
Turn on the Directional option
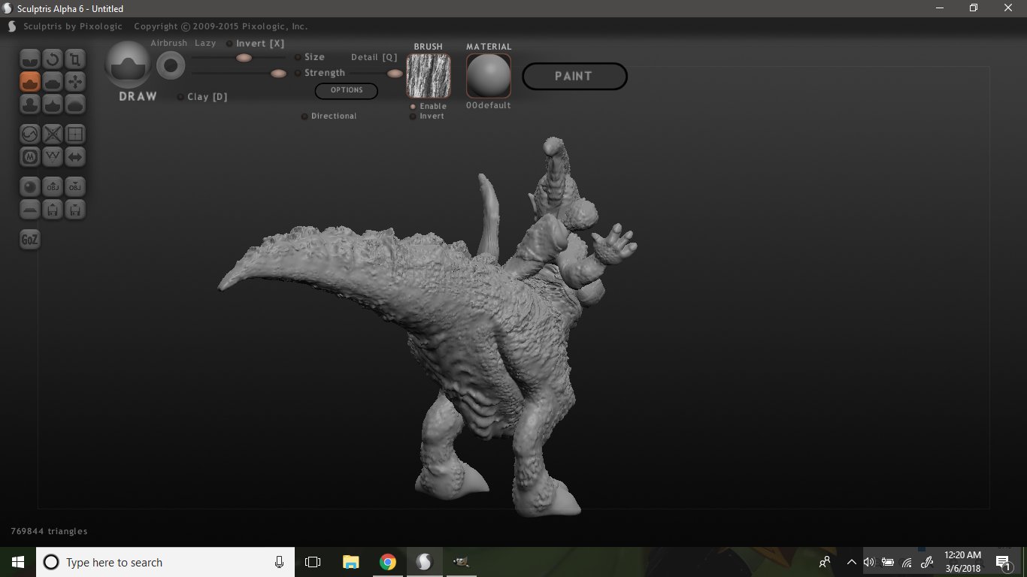pyautogui.click(x=304, y=116)
